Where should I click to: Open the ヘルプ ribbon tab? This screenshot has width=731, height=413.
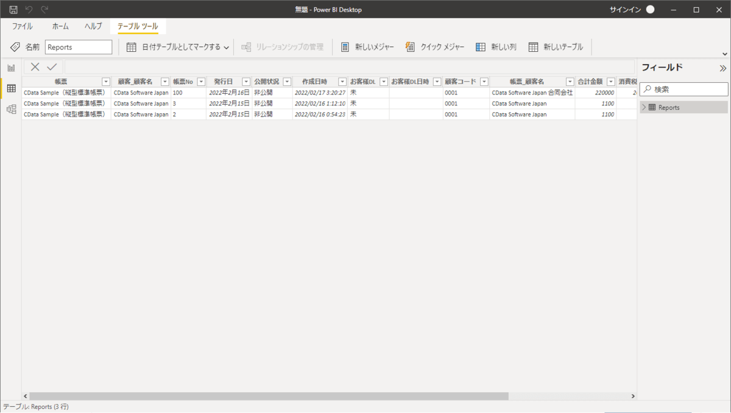tap(93, 26)
